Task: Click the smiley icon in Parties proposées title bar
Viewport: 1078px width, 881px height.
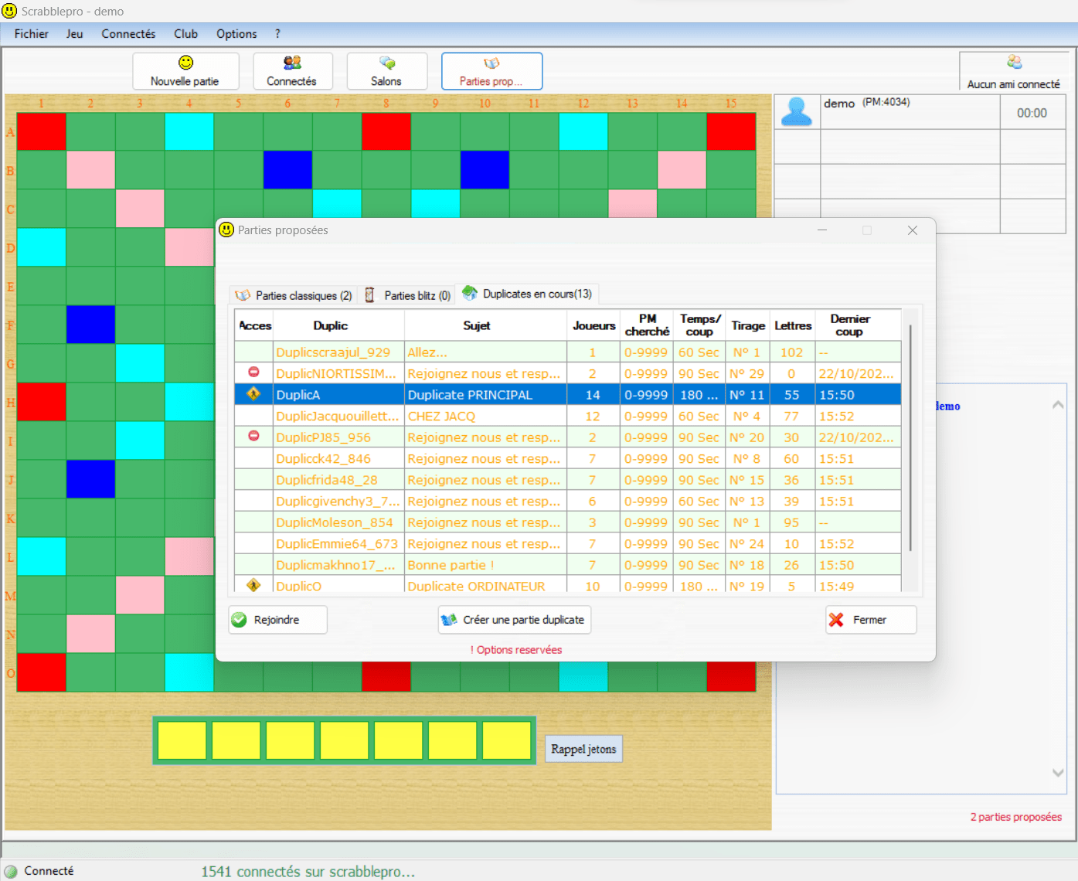Action: click(x=226, y=230)
